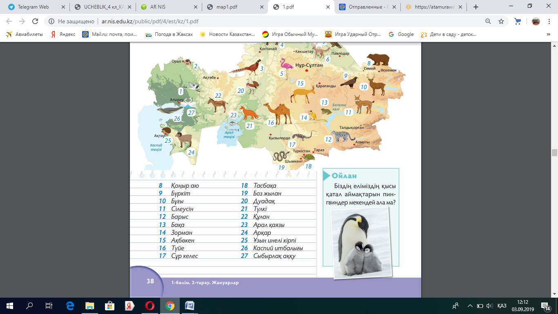Open the Chrome three-dot menu
Screen dimensions: 558x314
click(x=549, y=21)
